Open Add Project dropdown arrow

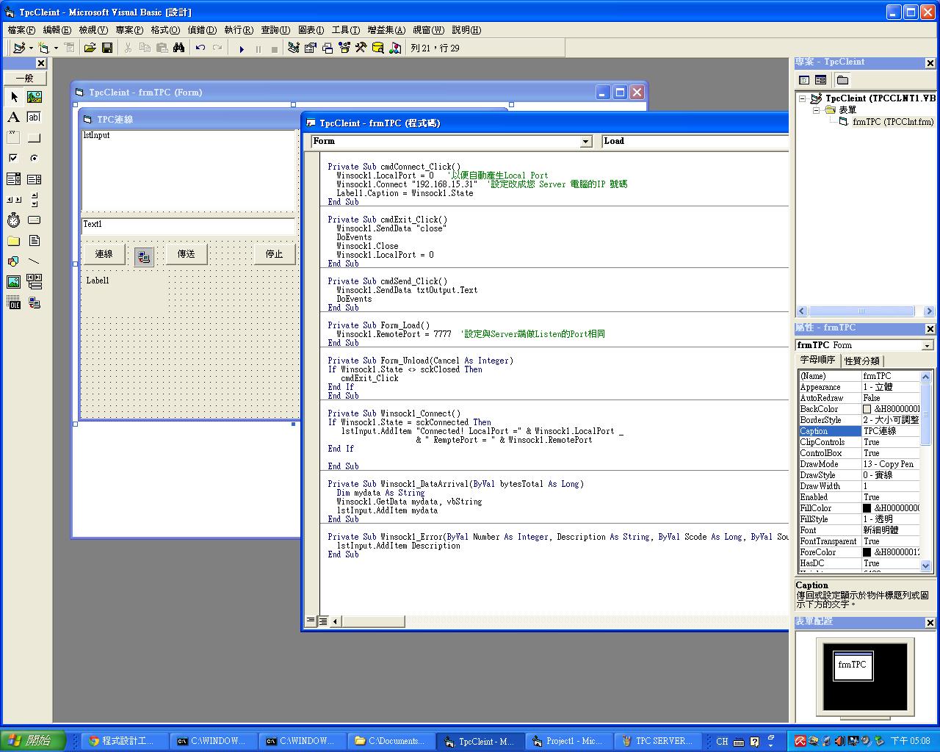[30, 48]
